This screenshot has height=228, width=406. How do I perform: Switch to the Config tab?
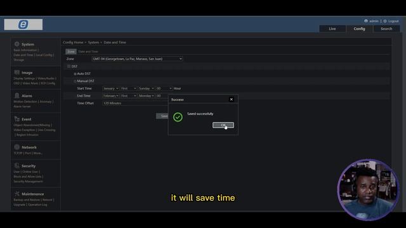coord(360,28)
